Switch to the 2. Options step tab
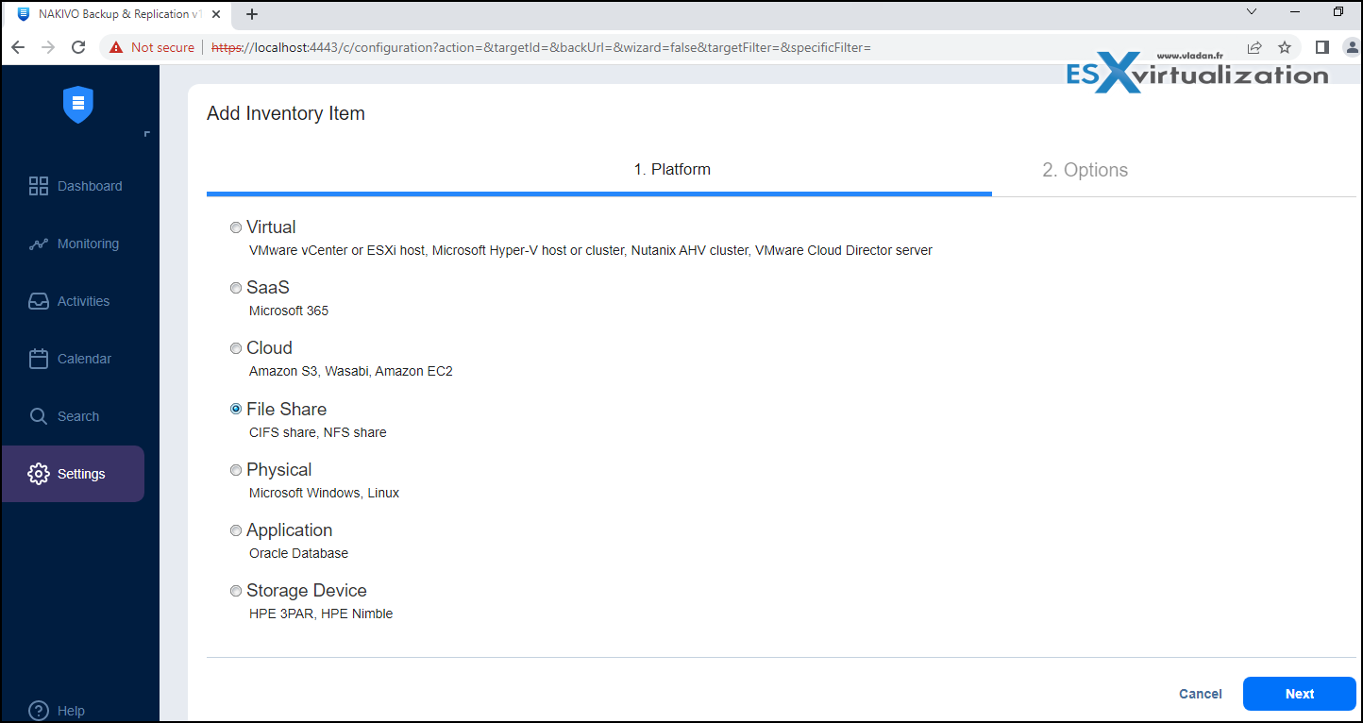The height and width of the screenshot is (723, 1363). [1085, 170]
